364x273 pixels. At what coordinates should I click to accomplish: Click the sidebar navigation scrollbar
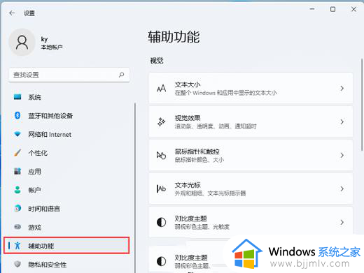135,187
